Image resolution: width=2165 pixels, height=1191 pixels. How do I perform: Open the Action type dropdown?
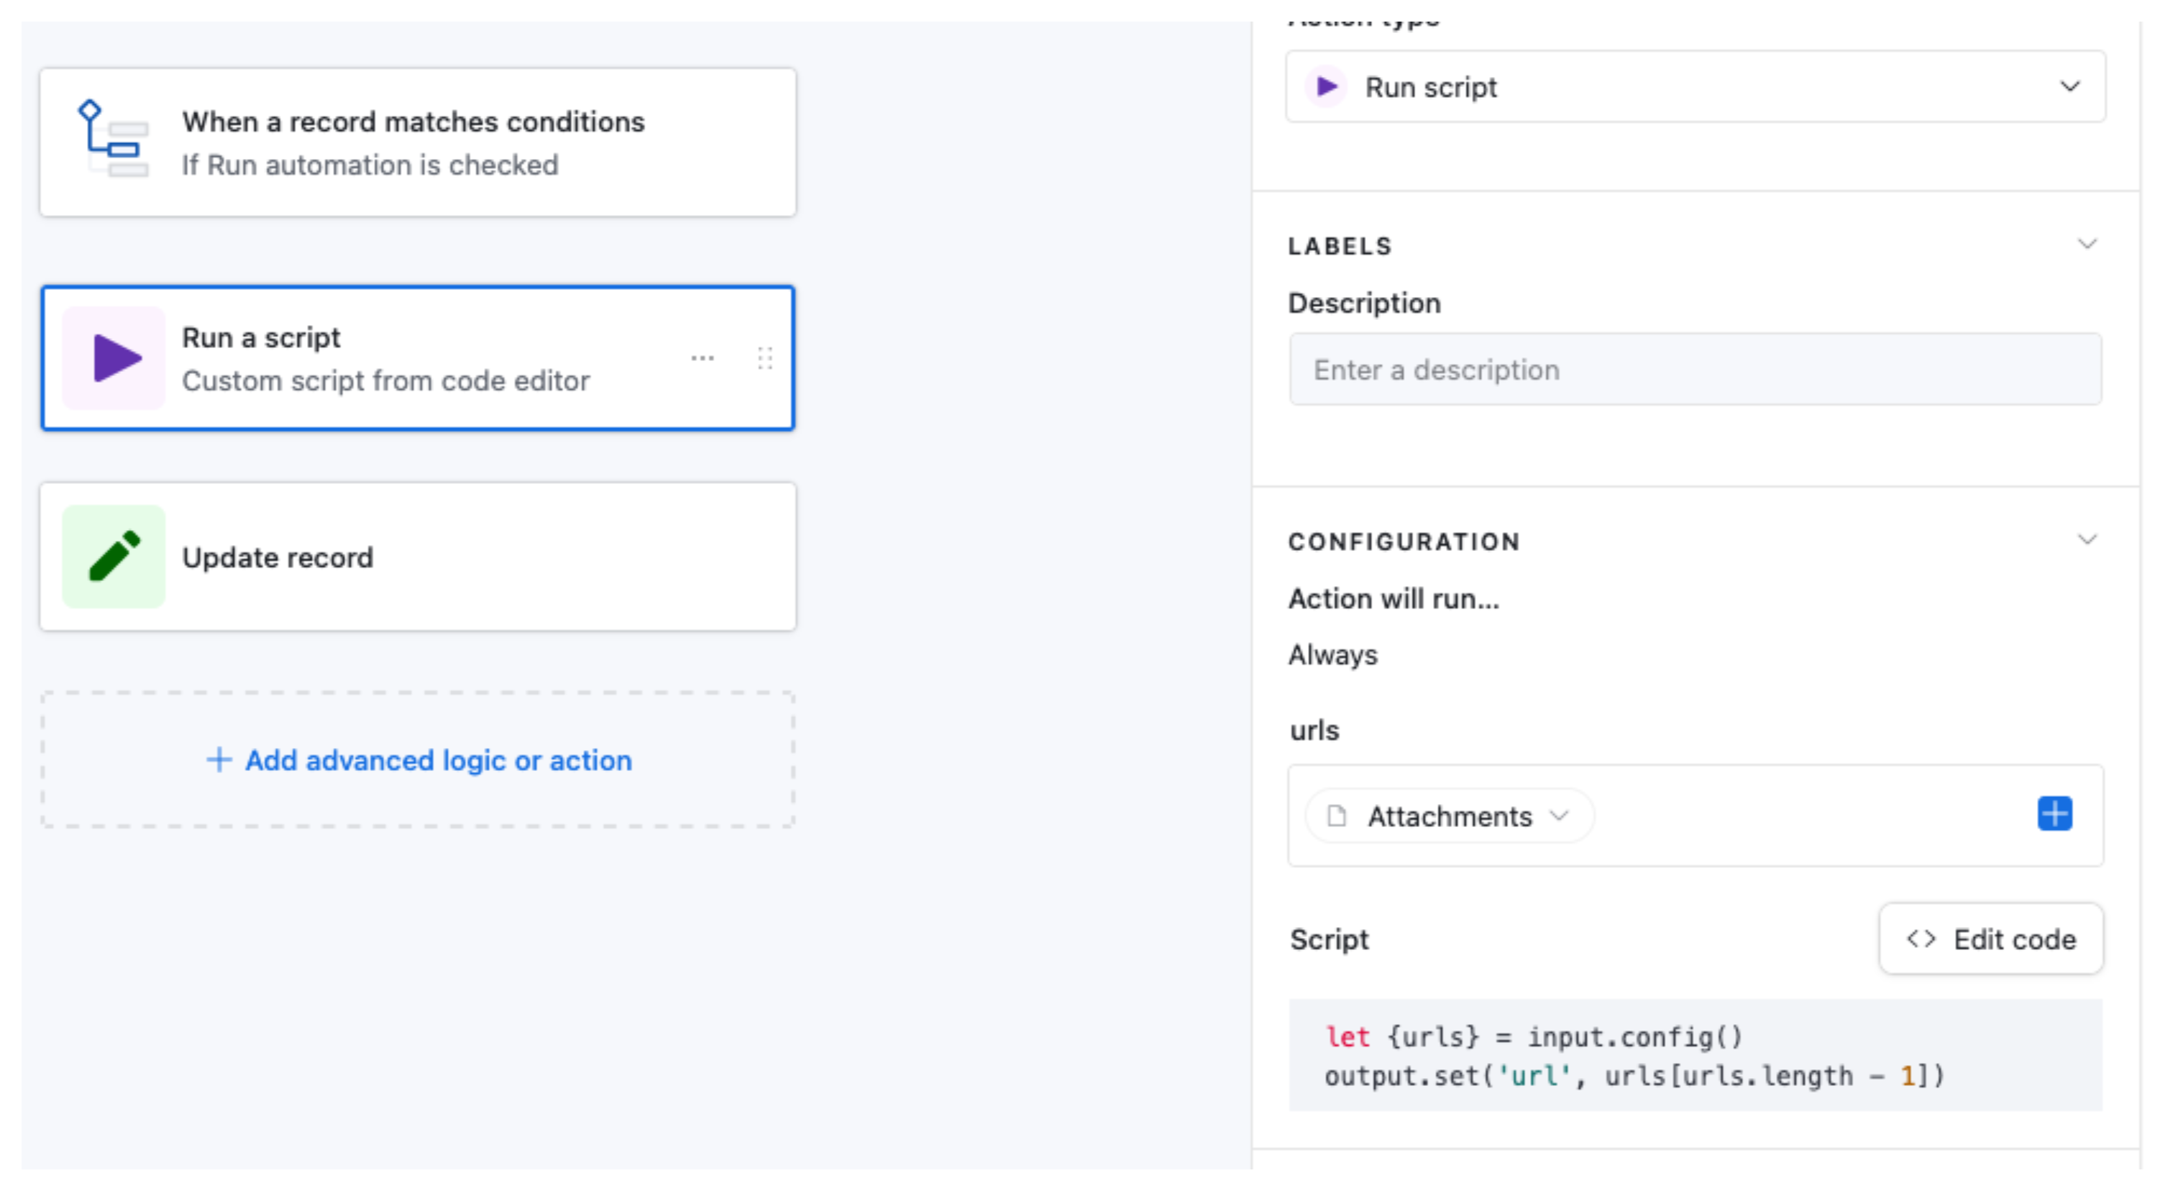point(2071,86)
